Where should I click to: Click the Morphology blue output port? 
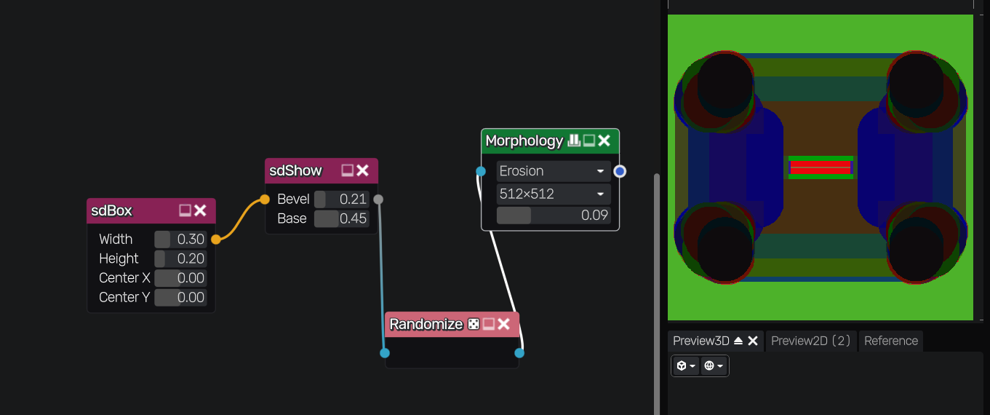tap(620, 171)
